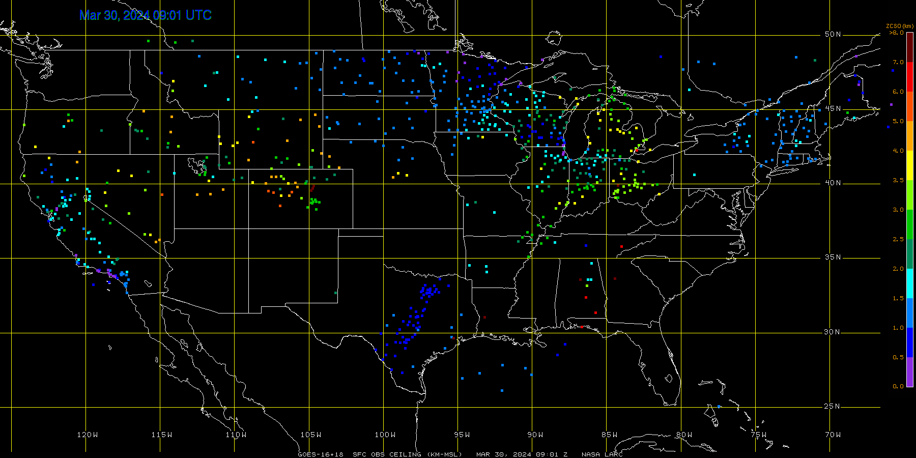
Task: Click the ZCSO (km) color bar title
Action: [x=899, y=26]
